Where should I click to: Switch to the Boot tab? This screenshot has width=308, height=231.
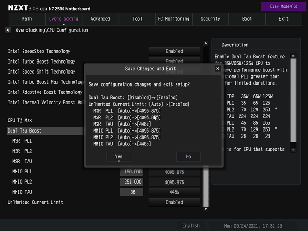point(247,19)
